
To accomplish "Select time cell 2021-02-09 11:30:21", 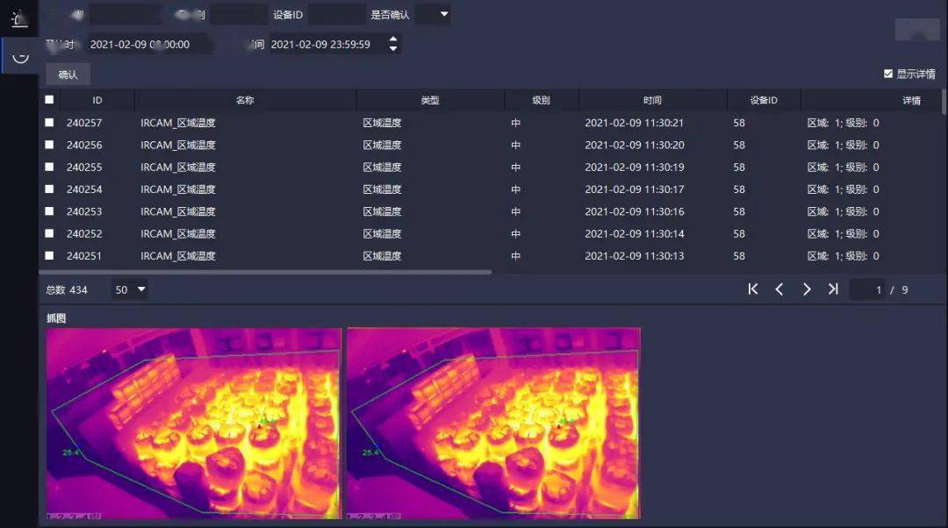I will pos(635,123).
